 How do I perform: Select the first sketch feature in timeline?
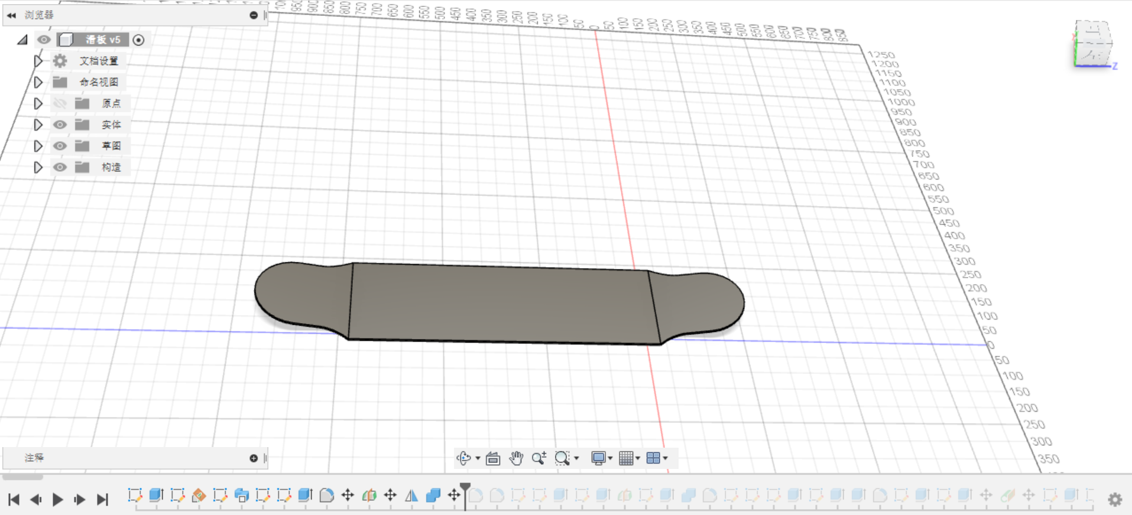pos(135,495)
